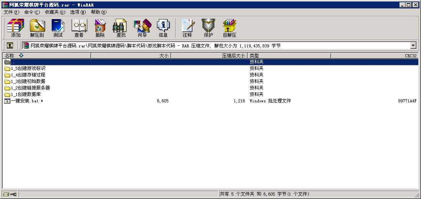Click the 1_5创建游戏标识 folder name
The width and height of the screenshot is (421, 199).
click(28, 69)
